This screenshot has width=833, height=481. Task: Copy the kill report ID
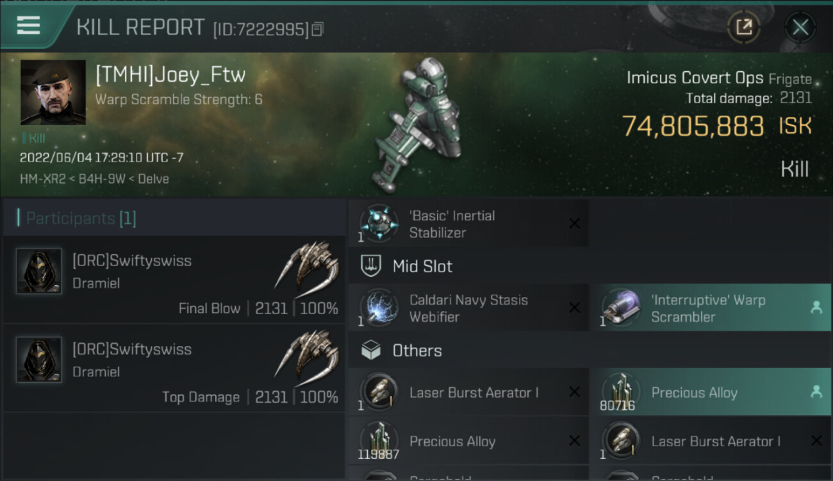click(x=318, y=29)
